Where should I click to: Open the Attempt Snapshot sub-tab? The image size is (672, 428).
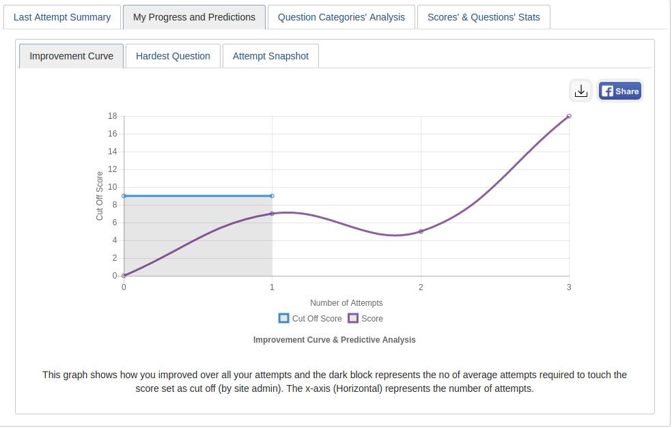click(270, 56)
